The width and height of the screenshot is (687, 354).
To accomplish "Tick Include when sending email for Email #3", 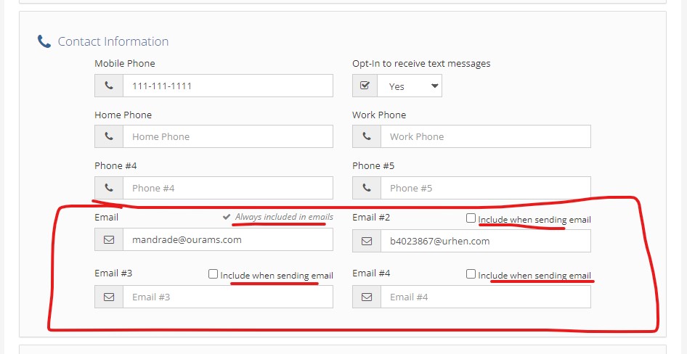I will (x=214, y=274).
